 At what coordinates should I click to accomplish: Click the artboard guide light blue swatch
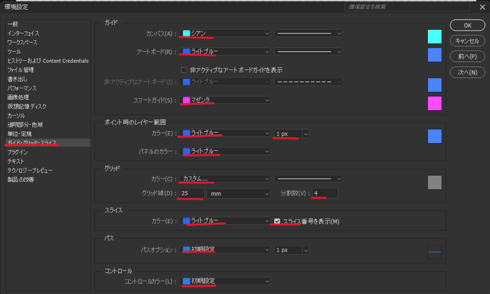[x=434, y=55]
